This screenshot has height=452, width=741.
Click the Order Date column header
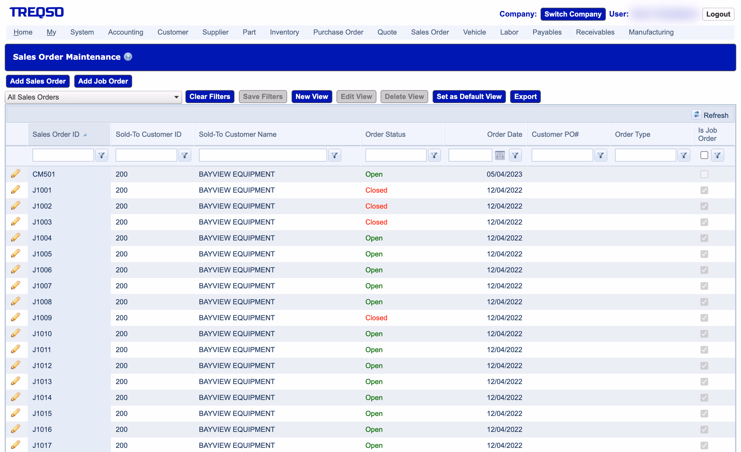tap(504, 134)
